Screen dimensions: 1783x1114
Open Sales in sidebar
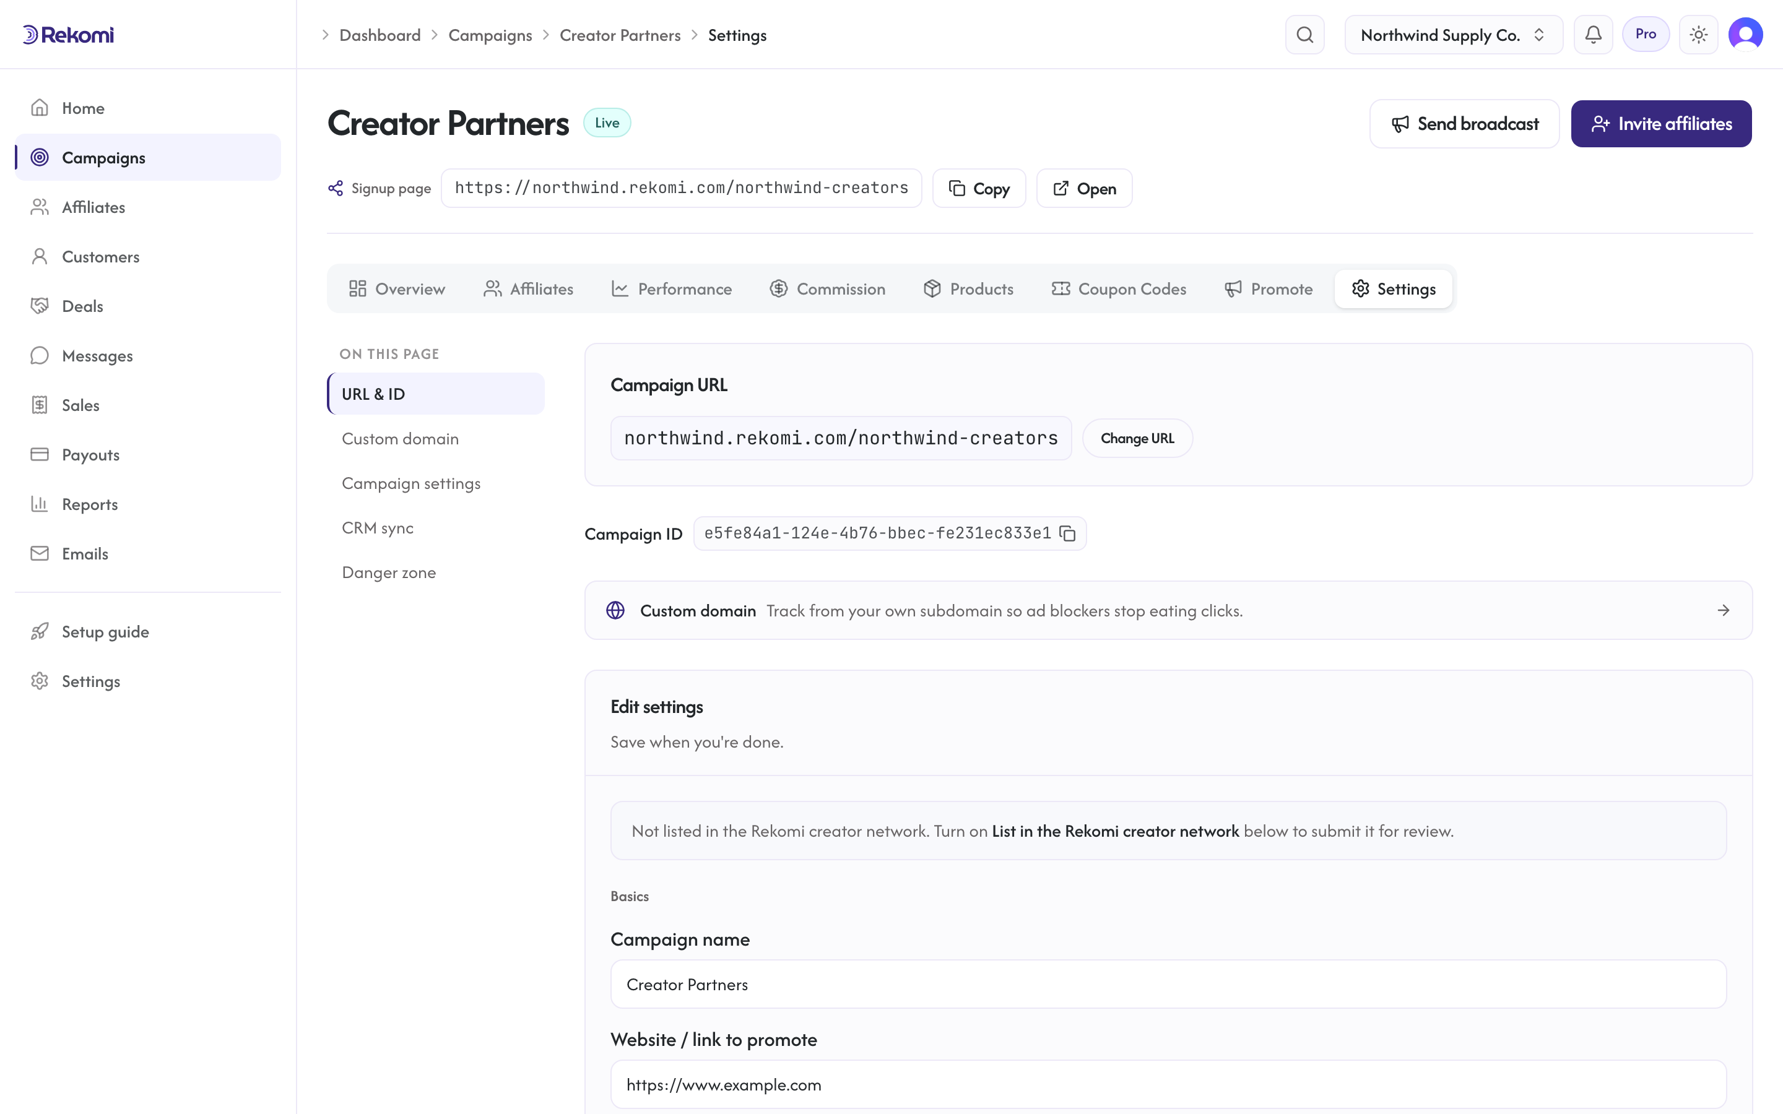pyautogui.click(x=148, y=405)
